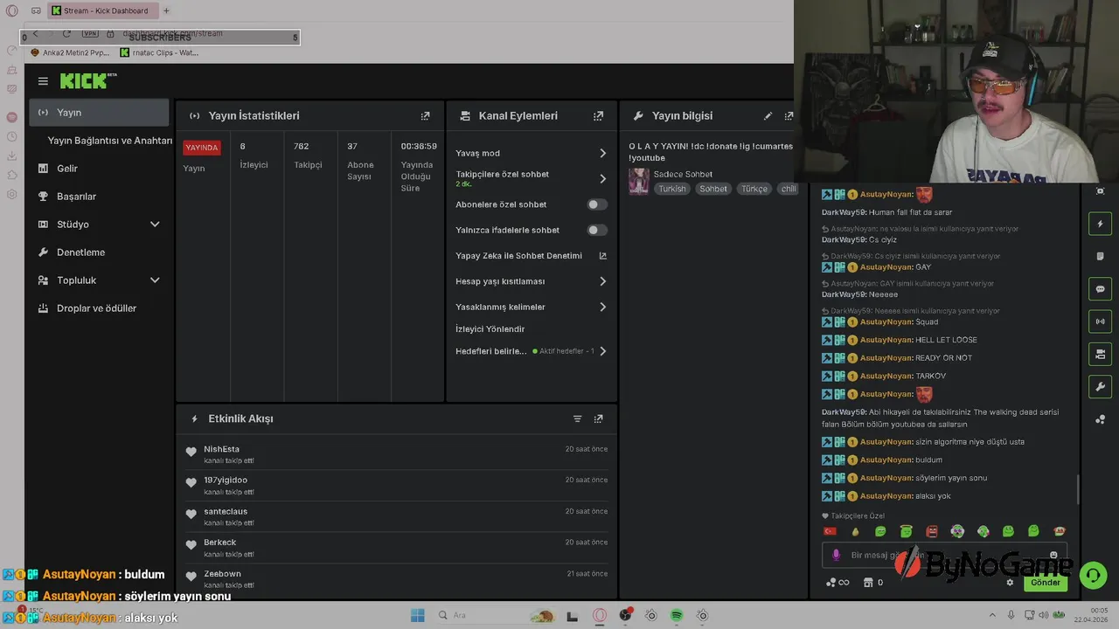Pop out the Etkinlik Akışı panel
This screenshot has height=629, width=1119.
tap(599, 418)
